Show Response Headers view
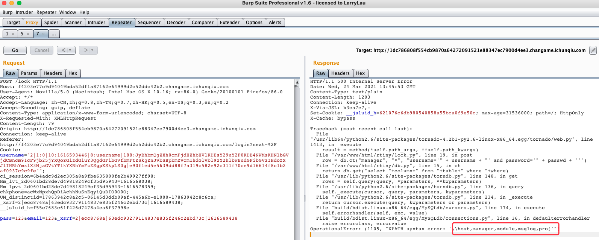Screen dimensions: 599x240 pyautogui.click(x=340, y=73)
